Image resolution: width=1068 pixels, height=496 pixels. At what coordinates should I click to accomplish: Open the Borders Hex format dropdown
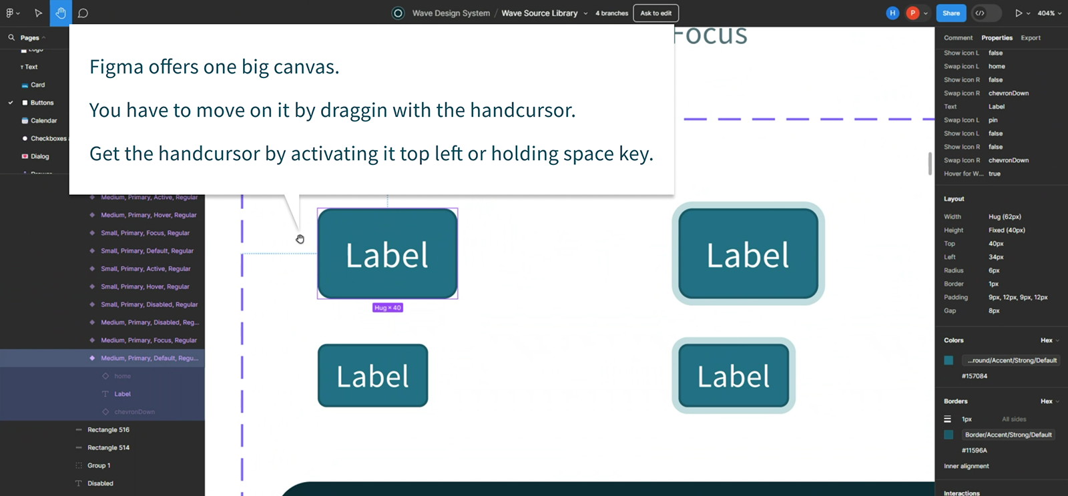(1049, 401)
